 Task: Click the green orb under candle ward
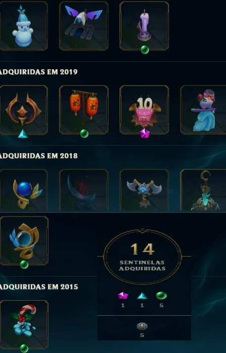[x=145, y=49]
